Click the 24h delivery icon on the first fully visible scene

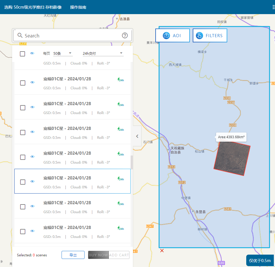(x=121, y=79)
